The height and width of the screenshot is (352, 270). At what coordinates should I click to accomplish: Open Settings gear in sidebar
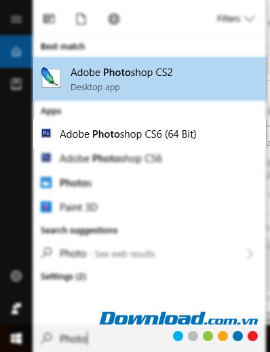[x=16, y=276]
